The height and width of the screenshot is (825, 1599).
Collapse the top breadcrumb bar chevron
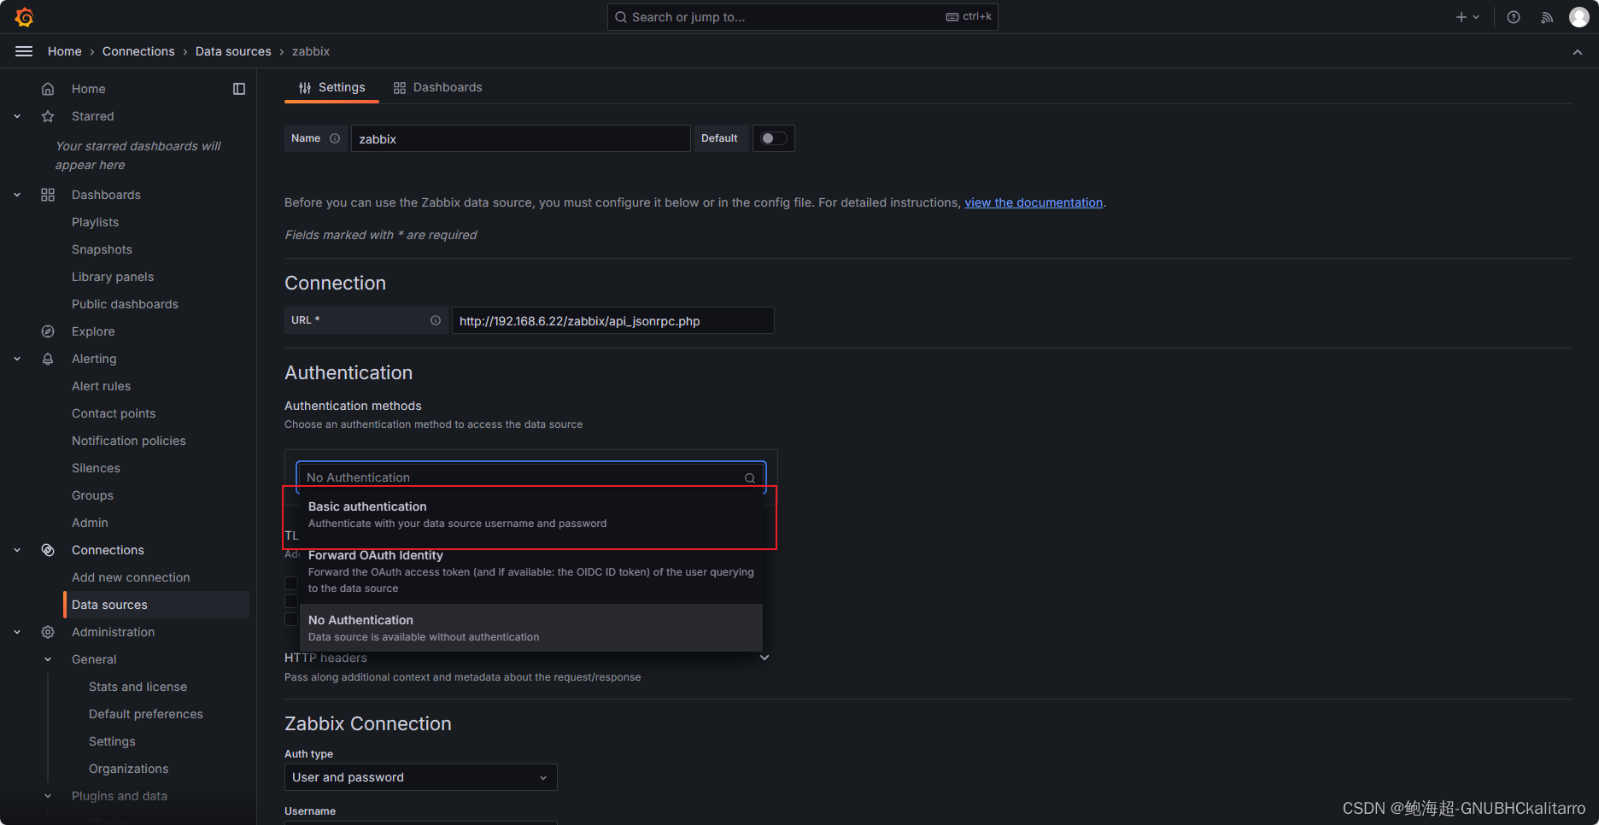point(1578,51)
